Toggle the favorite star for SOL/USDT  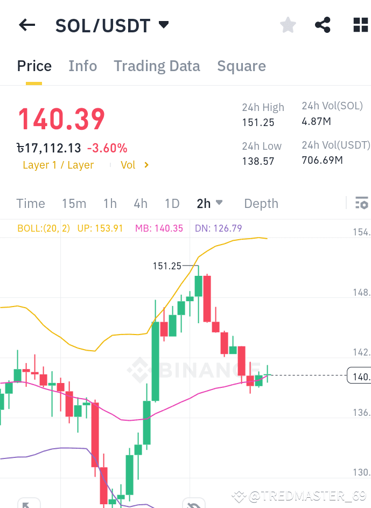tap(288, 25)
